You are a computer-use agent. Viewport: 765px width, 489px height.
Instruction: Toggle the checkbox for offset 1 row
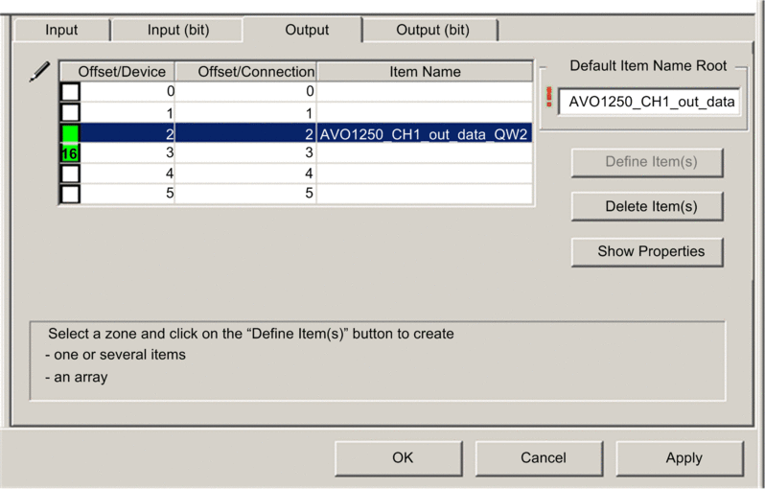tap(70, 113)
